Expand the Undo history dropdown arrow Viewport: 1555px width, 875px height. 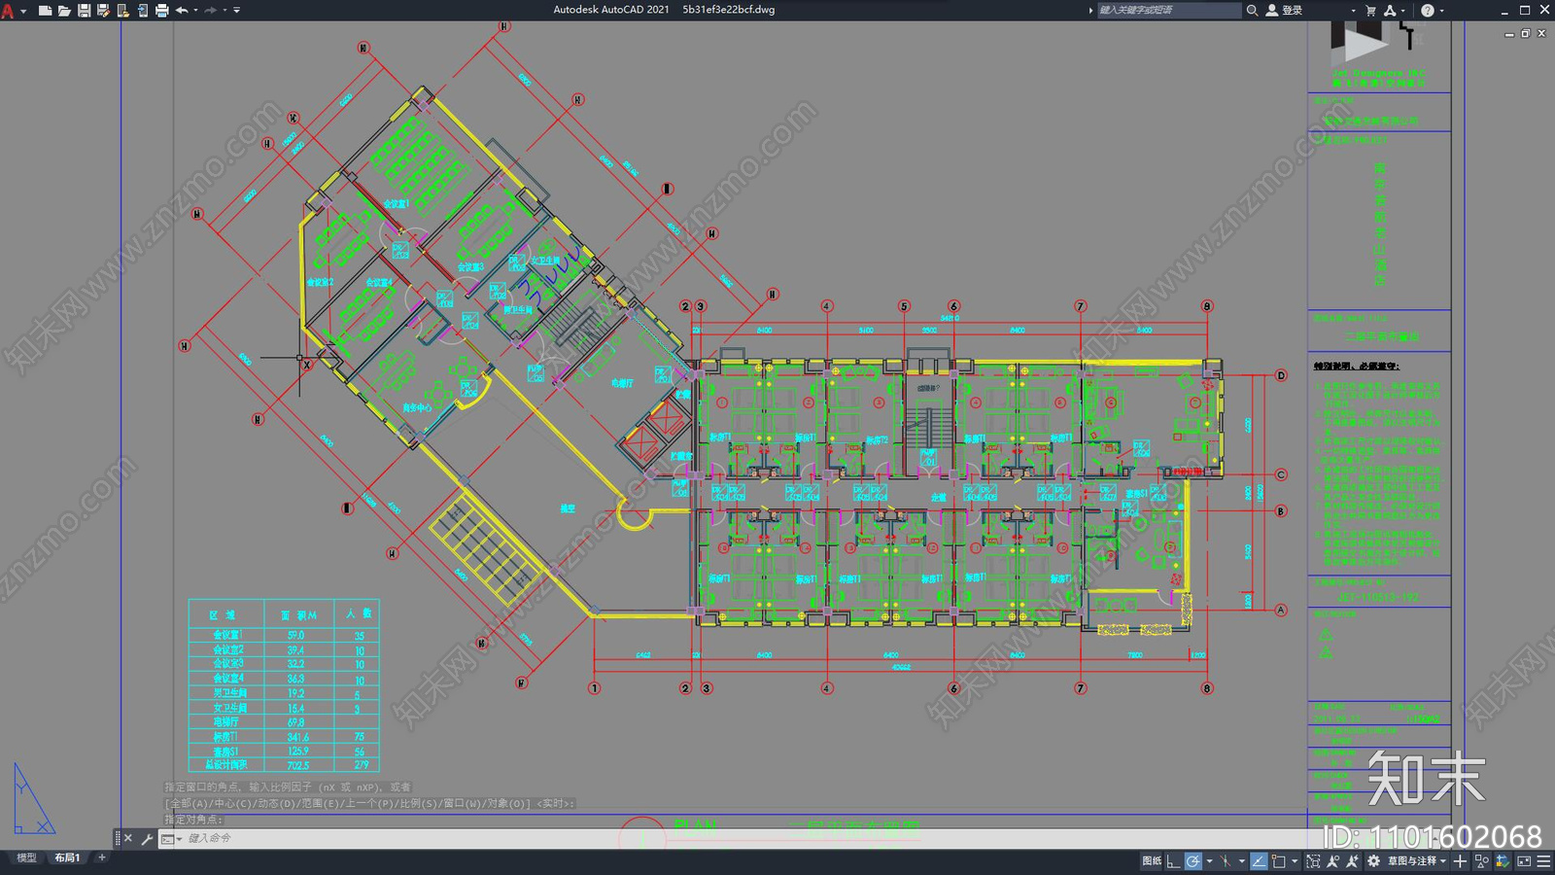tap(196, 10)
